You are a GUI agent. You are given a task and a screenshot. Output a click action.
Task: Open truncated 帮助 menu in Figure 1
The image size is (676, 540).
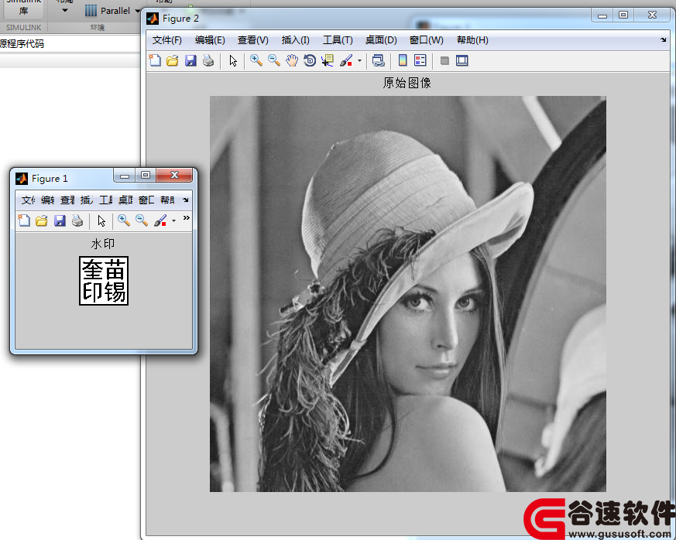(167, 200)
